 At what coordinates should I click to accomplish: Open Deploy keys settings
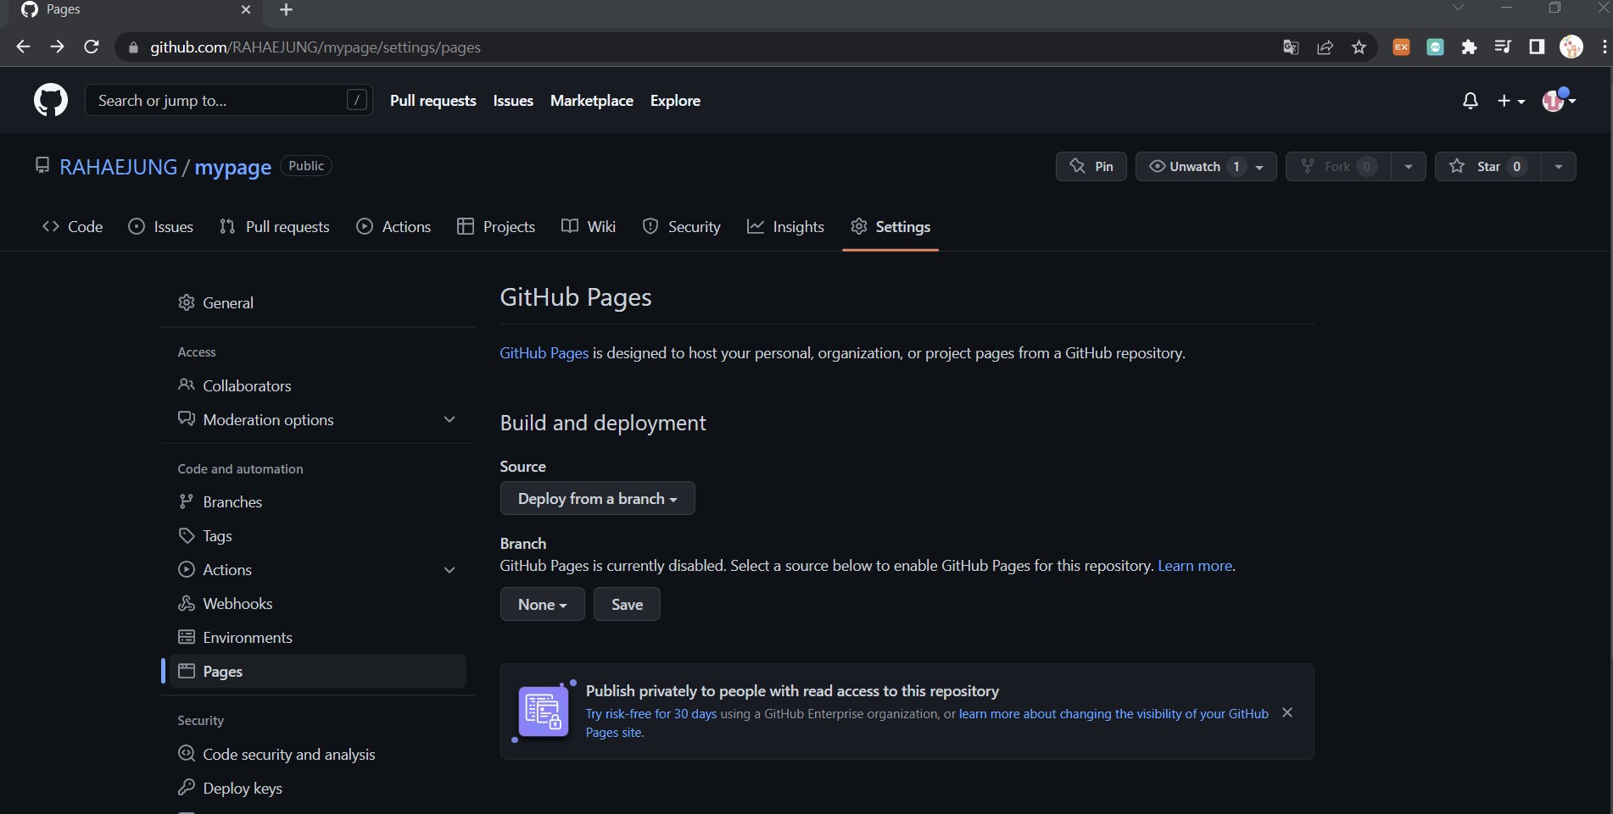pyautogui.click(x=318, y=788)
